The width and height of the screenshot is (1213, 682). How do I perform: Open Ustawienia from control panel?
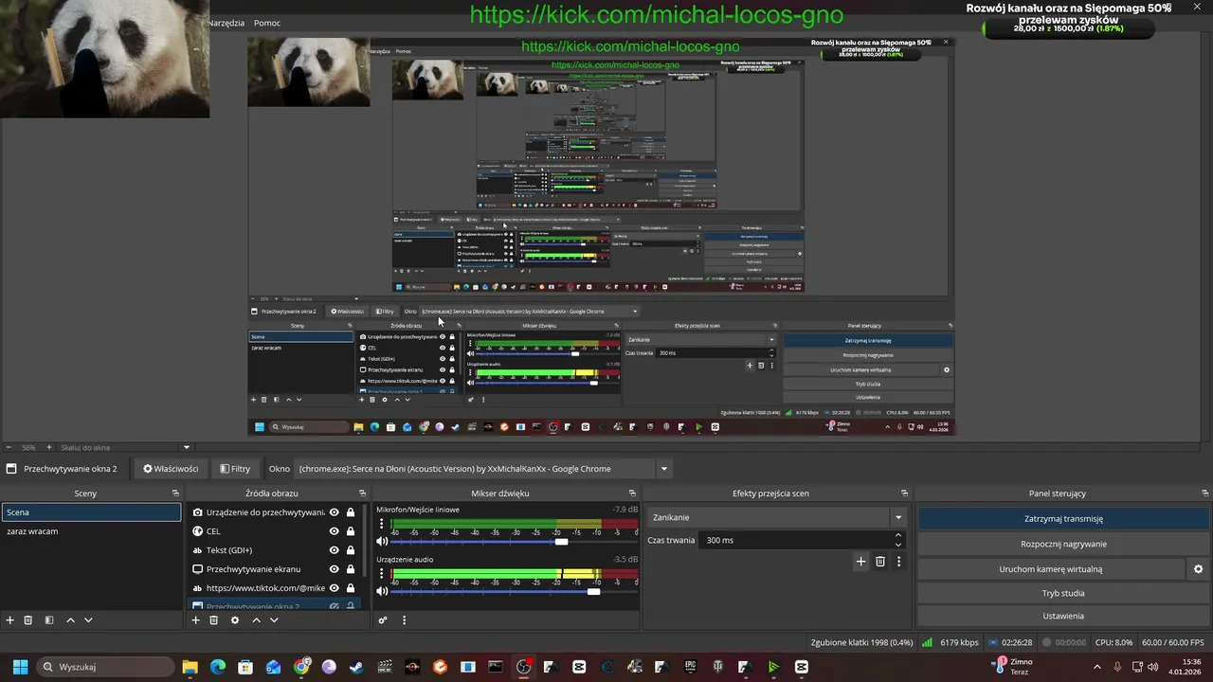tap(1063, 616)
